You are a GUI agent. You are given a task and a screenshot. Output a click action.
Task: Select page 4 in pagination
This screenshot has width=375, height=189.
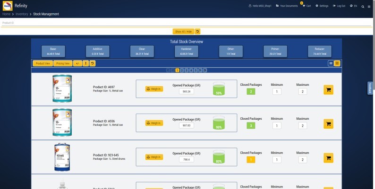[x=191, y=70]
